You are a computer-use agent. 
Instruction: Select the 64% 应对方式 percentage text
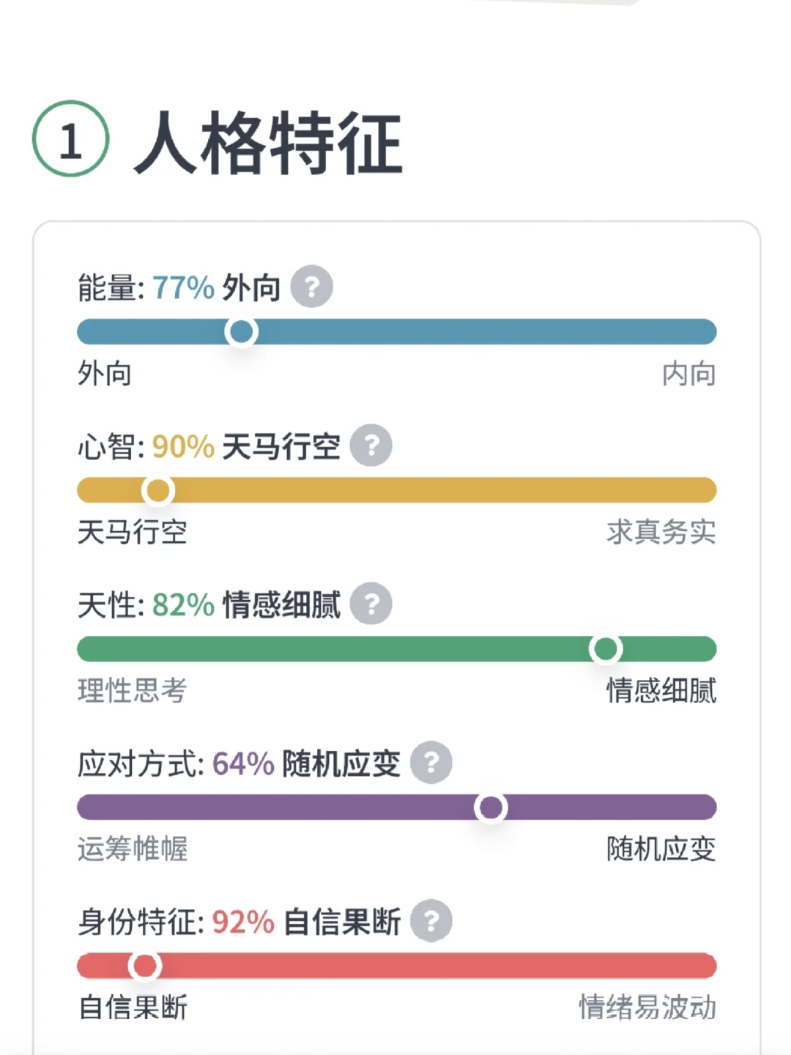point(243,763)
